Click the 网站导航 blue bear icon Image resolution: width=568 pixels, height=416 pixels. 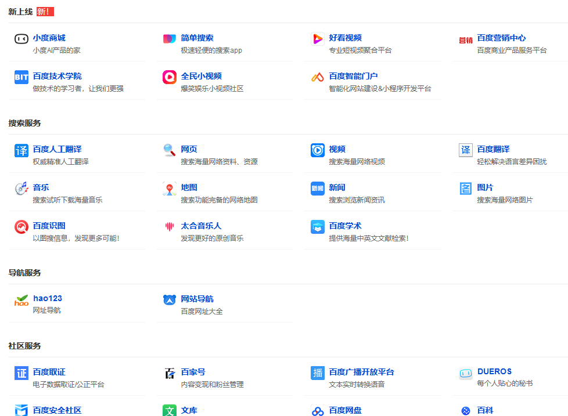(x=169, y=300)
